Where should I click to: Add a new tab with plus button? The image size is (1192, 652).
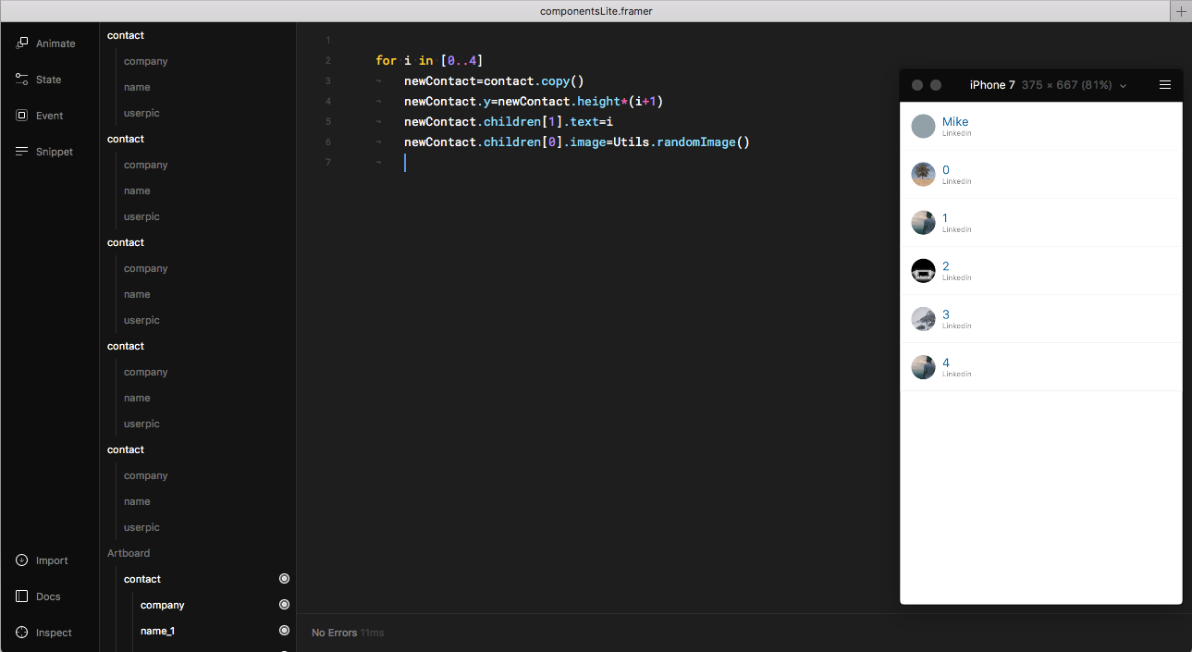tap(1181, 11)
